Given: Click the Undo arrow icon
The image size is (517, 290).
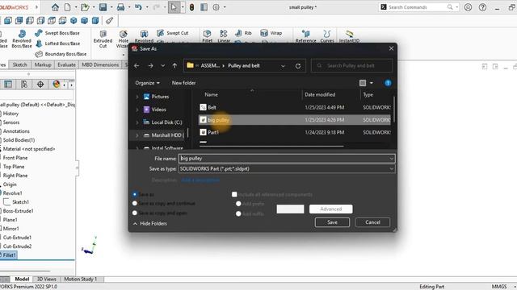Looking at the screenshot, I should point(138,7).
